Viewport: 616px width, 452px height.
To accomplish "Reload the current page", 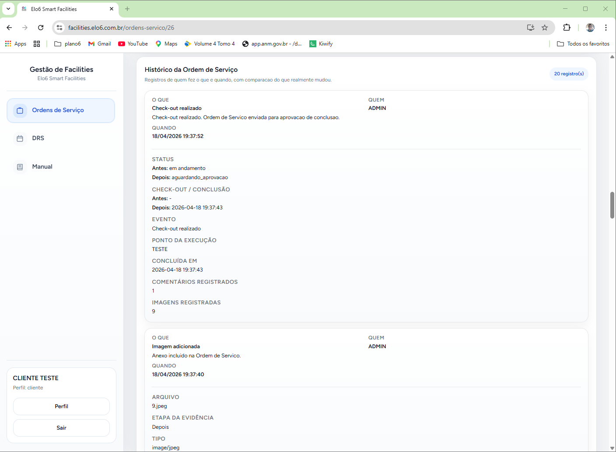I will (41, 28).
